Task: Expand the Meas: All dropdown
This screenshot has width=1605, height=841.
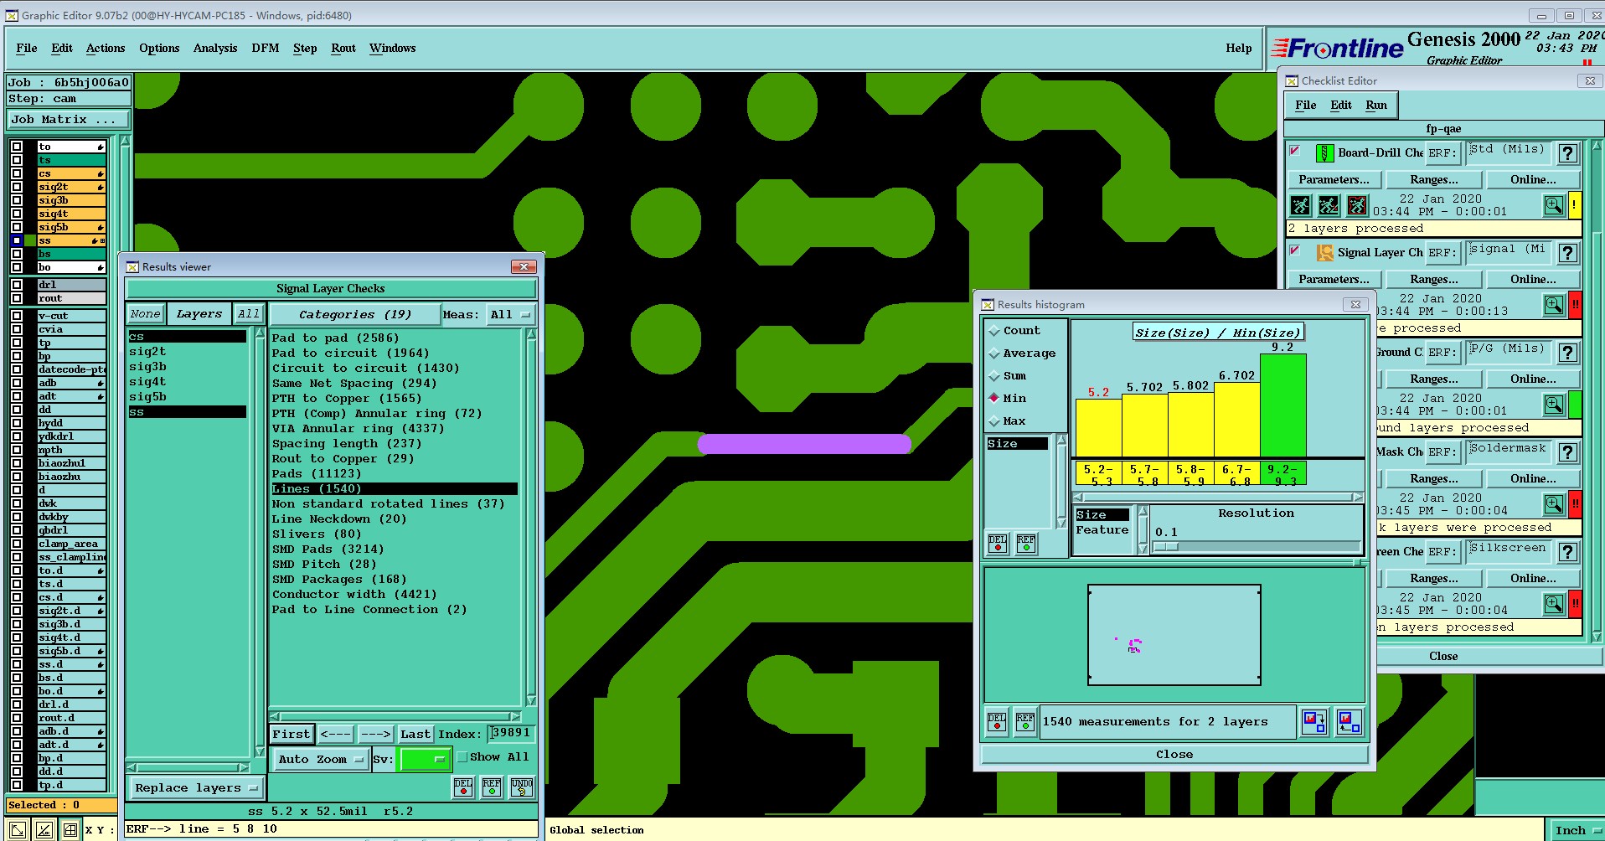Action: click(x=511, y=315)
